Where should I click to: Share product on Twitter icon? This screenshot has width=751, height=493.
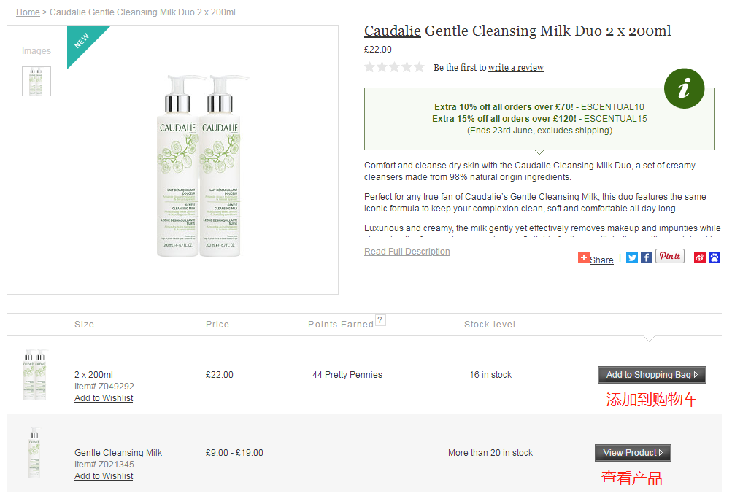coord(632,257)
